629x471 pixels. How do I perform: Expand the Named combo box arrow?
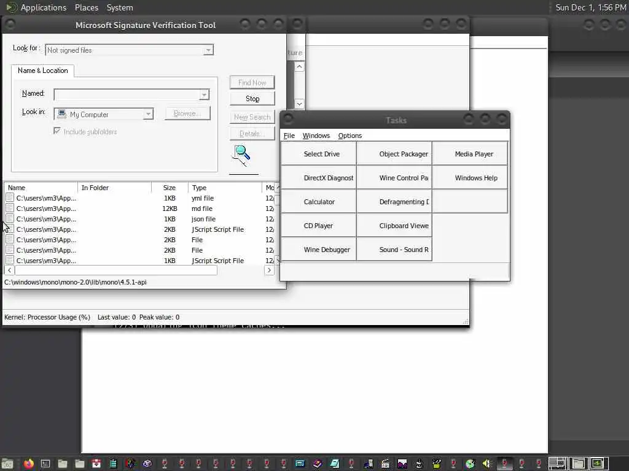click(204, 94)
